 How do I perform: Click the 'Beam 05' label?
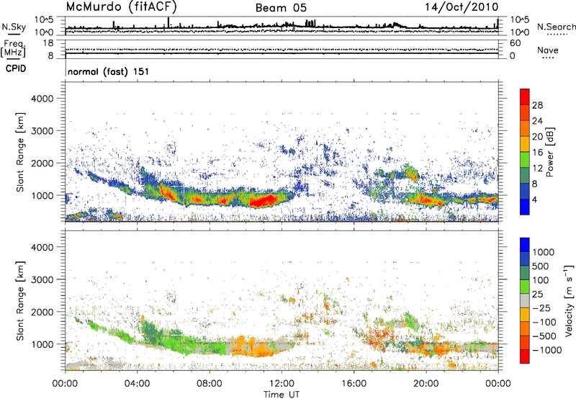tap(281, 8)
